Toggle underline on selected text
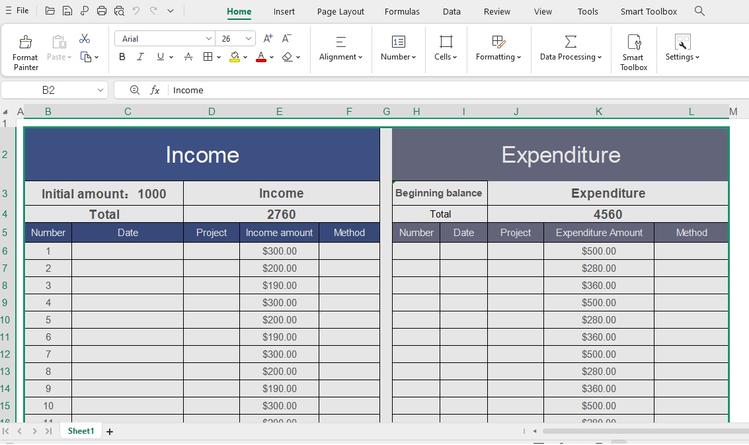The image size is (749, 445). point(159,57)
